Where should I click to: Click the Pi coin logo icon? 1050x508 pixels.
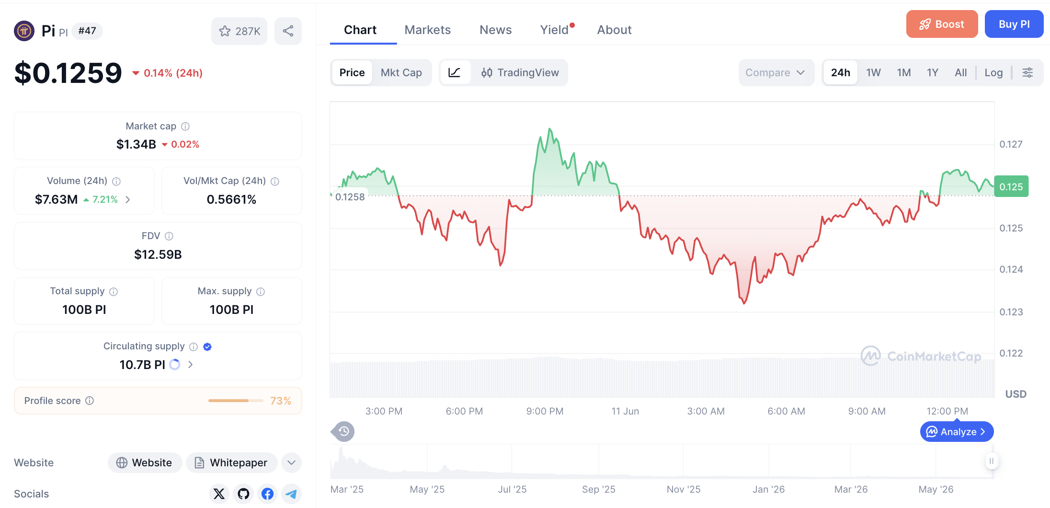coord(24,31)
